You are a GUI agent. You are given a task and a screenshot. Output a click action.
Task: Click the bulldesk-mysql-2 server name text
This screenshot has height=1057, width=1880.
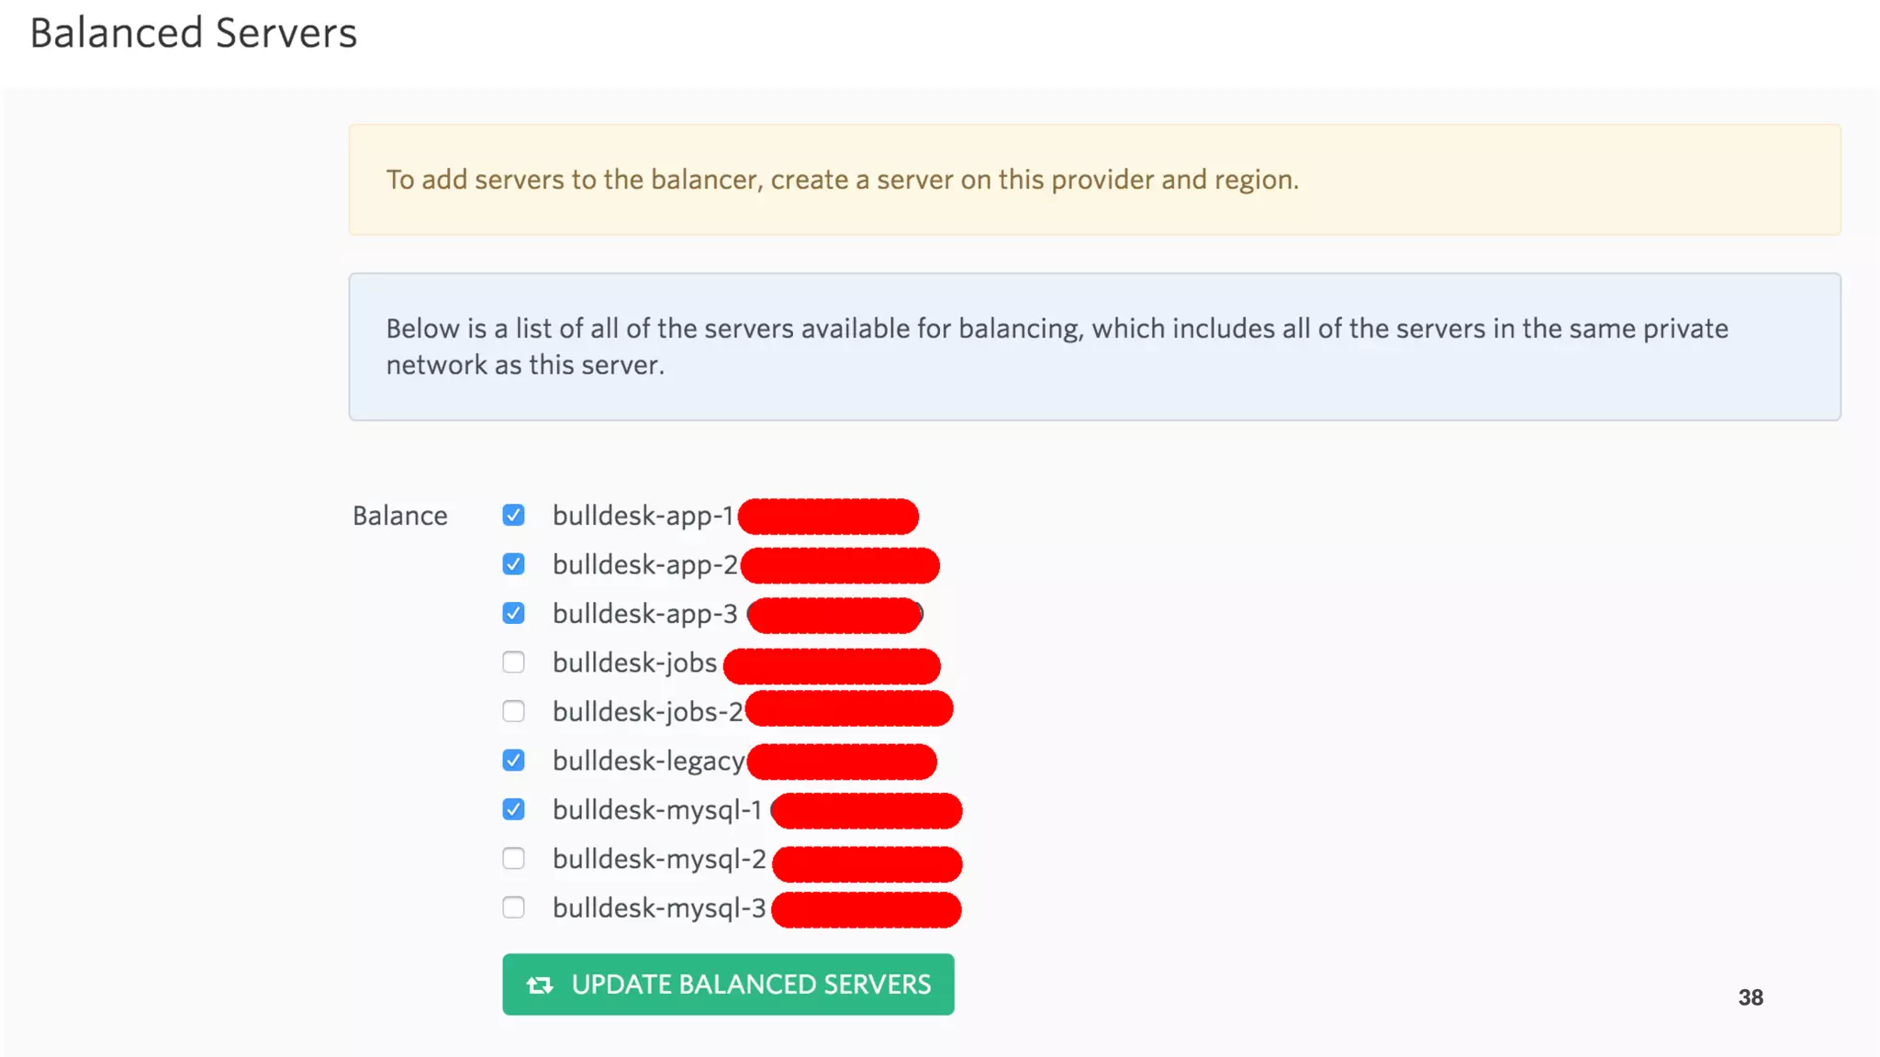(659, 859)
